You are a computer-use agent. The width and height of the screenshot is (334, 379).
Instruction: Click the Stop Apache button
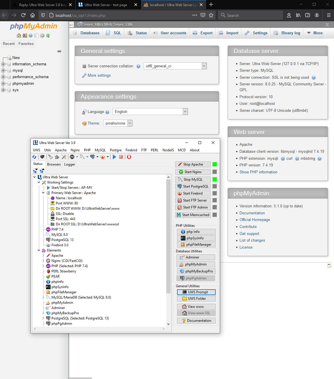point(193,164)
